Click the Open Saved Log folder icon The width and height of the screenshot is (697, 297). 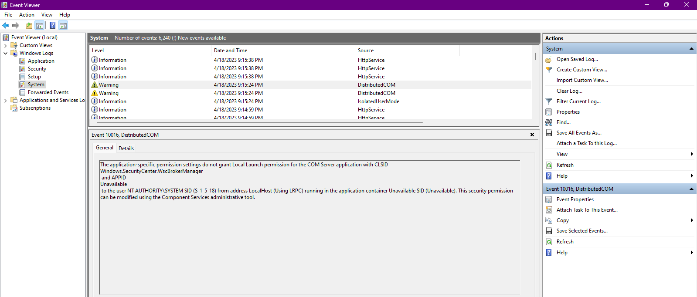[x=549, y=59]
